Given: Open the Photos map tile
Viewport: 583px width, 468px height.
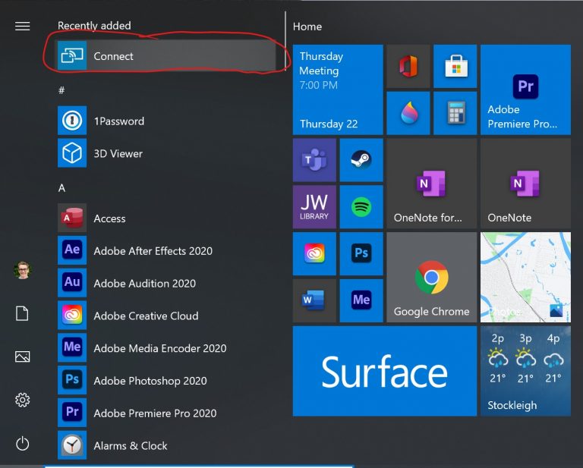Looking at the screenshot, I should [525, 277].
